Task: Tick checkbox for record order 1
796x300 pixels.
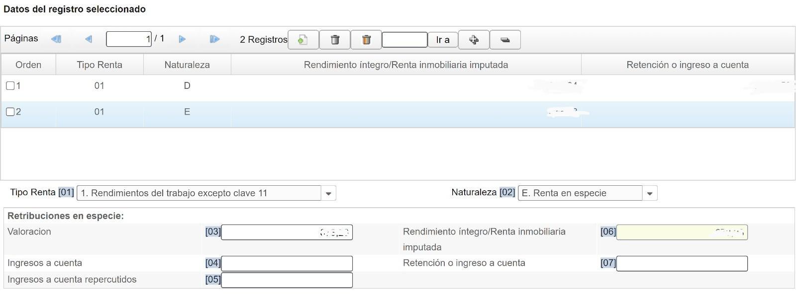Action: (x=10, y=86)
